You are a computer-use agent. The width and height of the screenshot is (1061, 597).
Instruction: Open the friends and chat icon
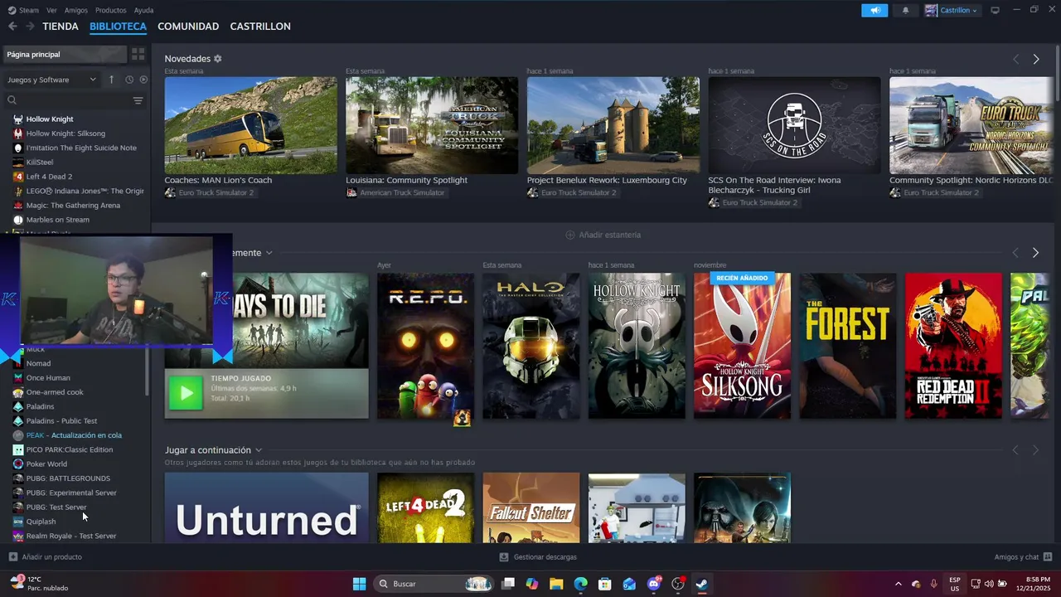click(1048, 557)
